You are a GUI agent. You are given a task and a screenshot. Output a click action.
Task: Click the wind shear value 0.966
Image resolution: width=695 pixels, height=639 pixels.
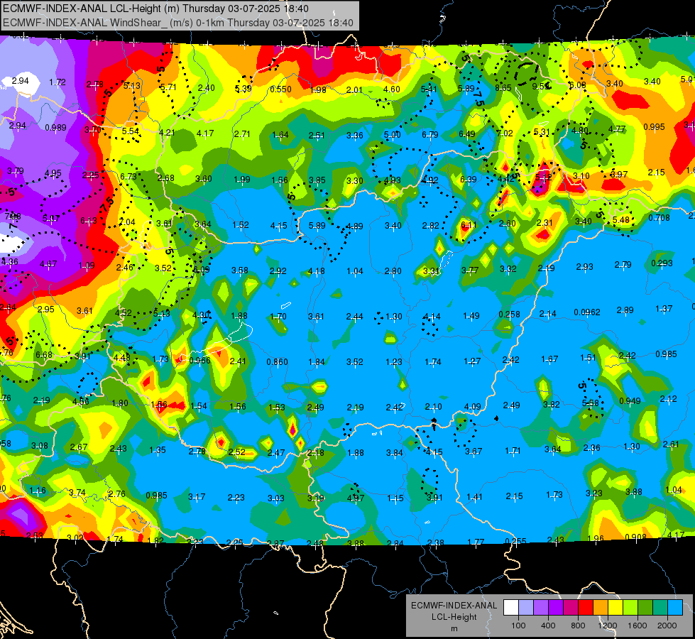tap(200, 361)
